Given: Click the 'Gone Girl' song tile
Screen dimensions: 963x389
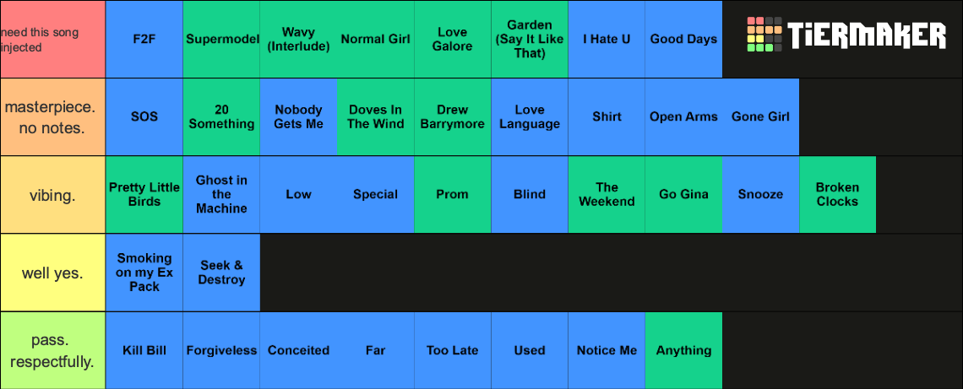Looking at the screenshot, I should click(x=760, y=116).
